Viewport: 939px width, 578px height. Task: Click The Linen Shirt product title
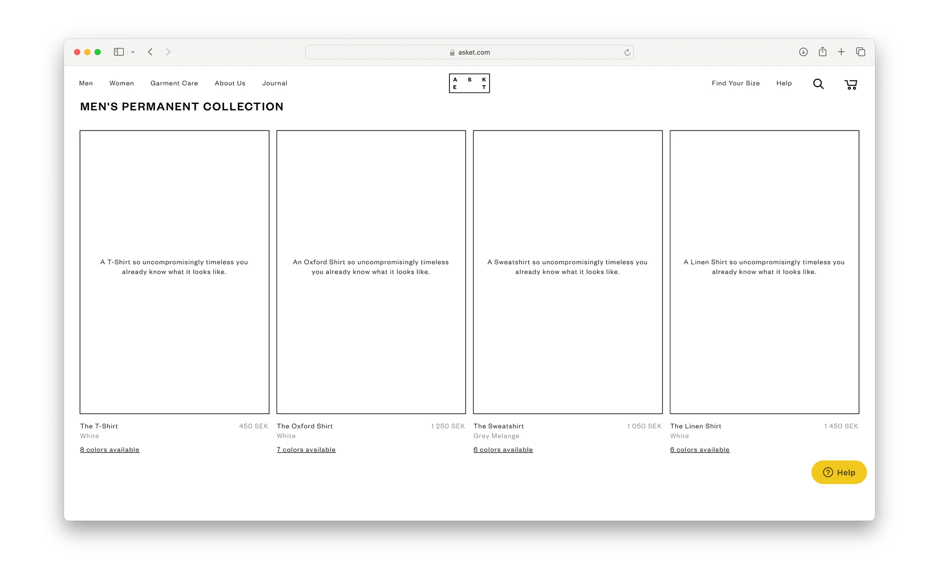tap(696, 426)
